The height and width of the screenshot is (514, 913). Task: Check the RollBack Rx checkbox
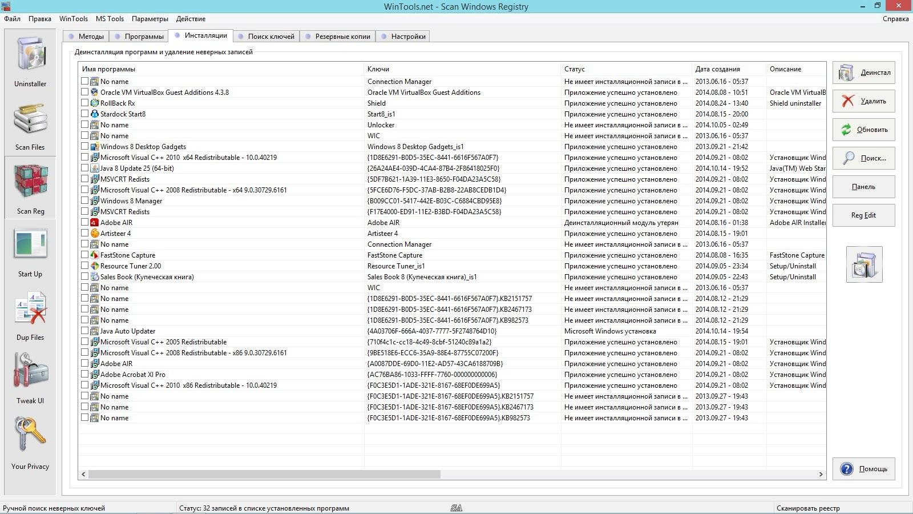pos(84,103)
